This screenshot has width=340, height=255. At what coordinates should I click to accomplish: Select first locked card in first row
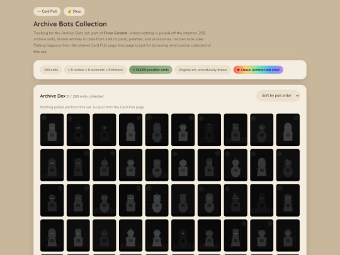click(x=52, y=130)
